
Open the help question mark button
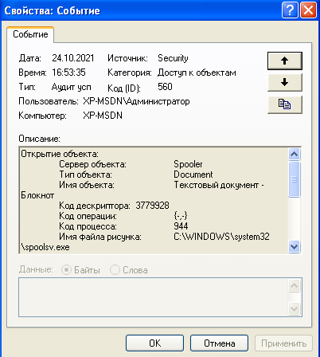coord(290,10)
